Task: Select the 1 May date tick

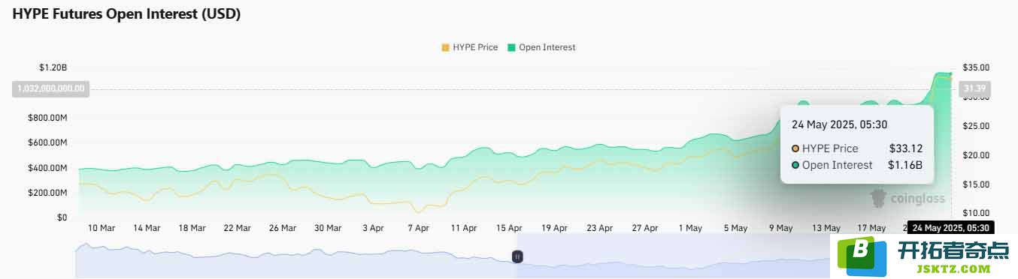Action: click(689, 228)
